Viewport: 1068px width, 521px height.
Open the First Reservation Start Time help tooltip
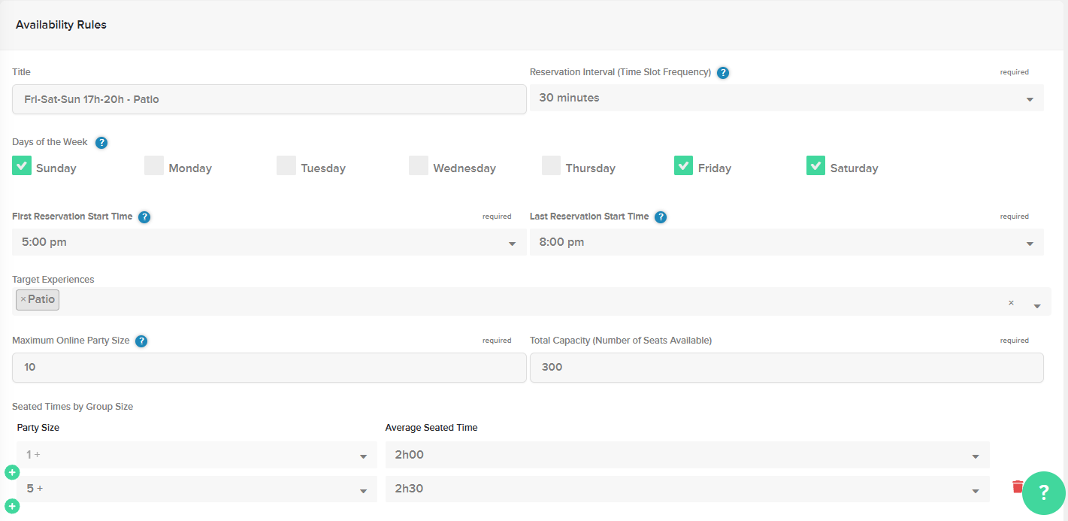tap(144, 217)
